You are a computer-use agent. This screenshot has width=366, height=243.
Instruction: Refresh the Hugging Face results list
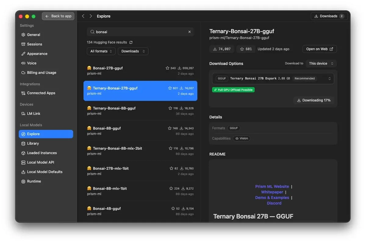(x=131, y=42)
